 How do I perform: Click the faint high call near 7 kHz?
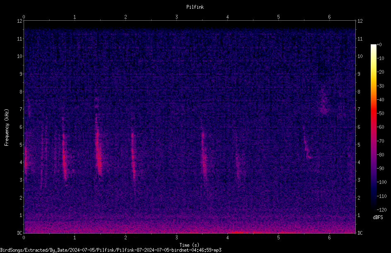click(x=324, y=102)
